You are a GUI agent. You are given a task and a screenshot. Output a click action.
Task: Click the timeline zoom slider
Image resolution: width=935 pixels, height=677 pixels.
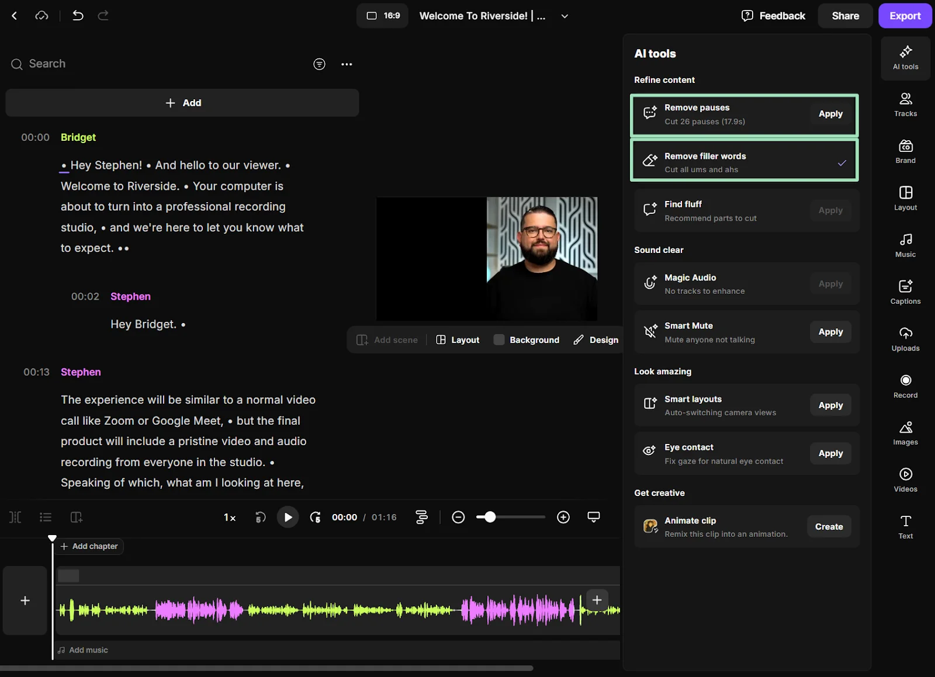(491, 517)
